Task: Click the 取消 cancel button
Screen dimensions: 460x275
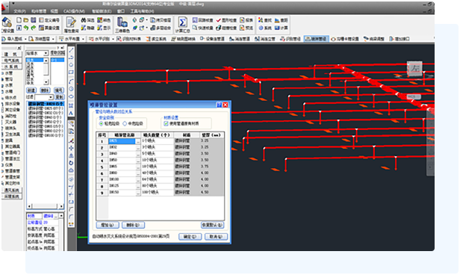Action: point(216,237)
